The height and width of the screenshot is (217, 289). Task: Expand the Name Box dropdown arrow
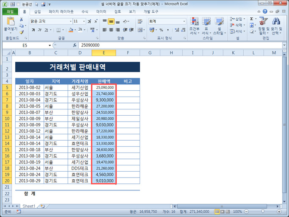pos(50,45)
